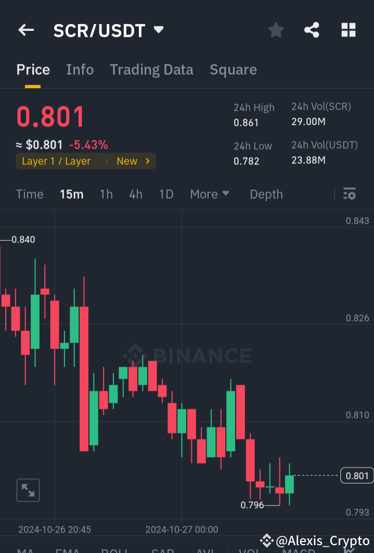Open the Depth view
Screen dimensions: 374x553
point(266,194)
